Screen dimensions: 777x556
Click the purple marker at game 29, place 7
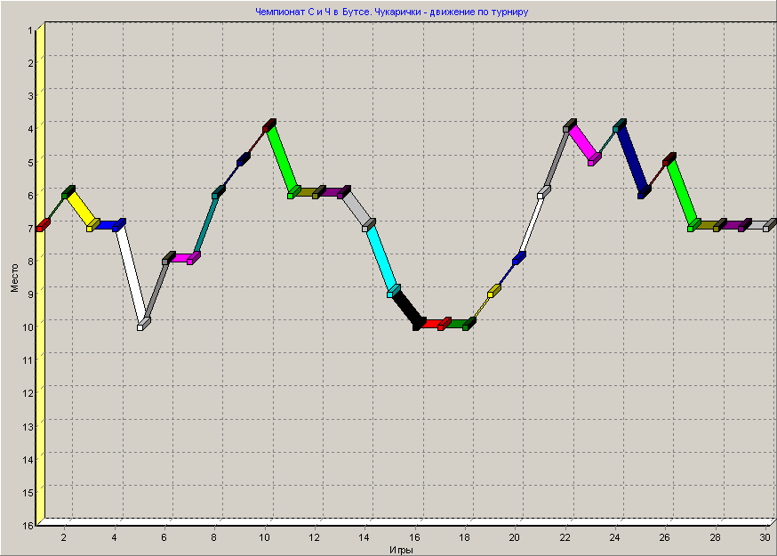tap(744, 225)
